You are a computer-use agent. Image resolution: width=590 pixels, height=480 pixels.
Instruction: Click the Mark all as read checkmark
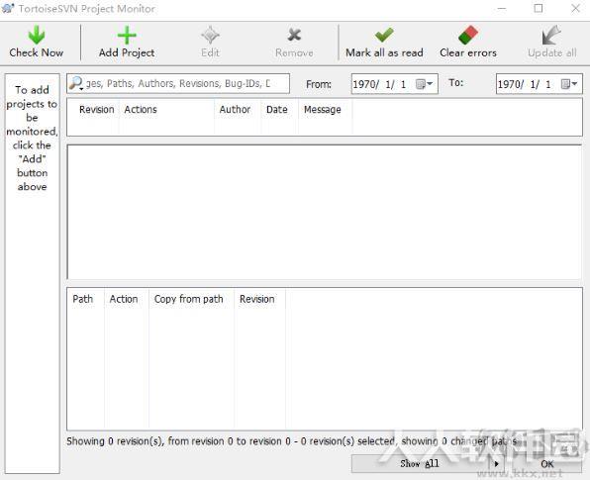pyautogui.click(x=384, y=35)
